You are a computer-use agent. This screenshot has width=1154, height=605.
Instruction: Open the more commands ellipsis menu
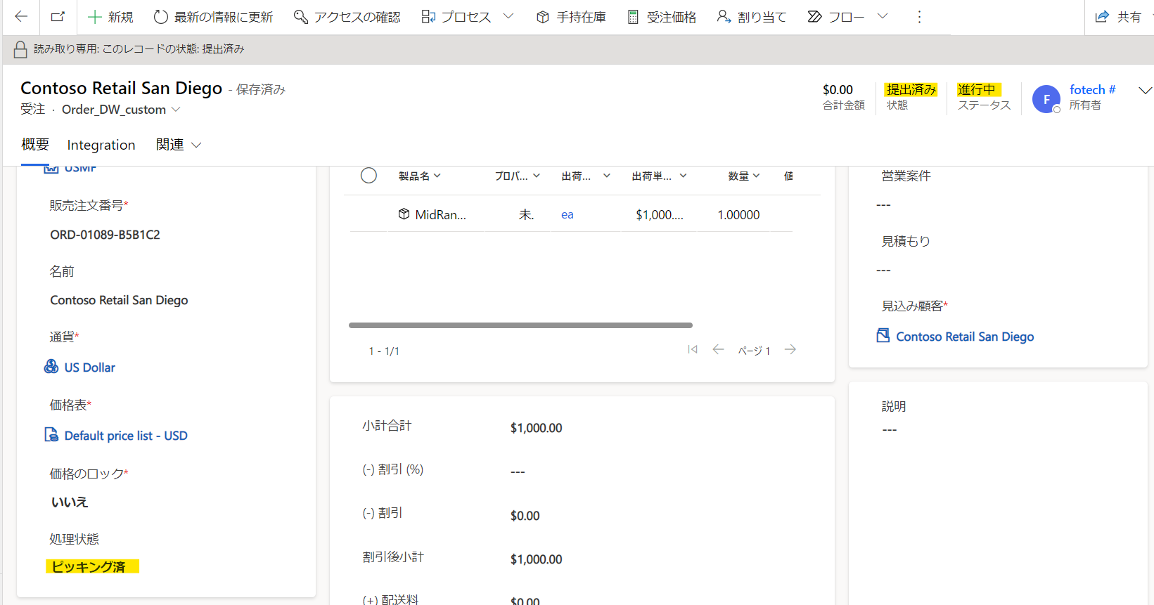[919, 17]
